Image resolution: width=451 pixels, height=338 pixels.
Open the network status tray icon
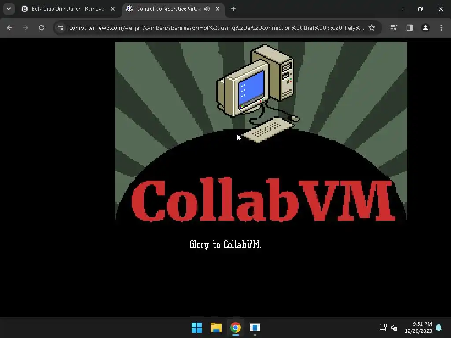pos(383,327)
